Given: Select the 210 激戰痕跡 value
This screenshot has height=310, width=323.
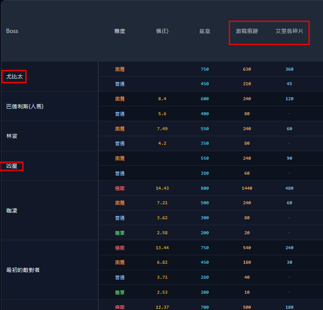Looking at the screenshot, I should [247, 84].
